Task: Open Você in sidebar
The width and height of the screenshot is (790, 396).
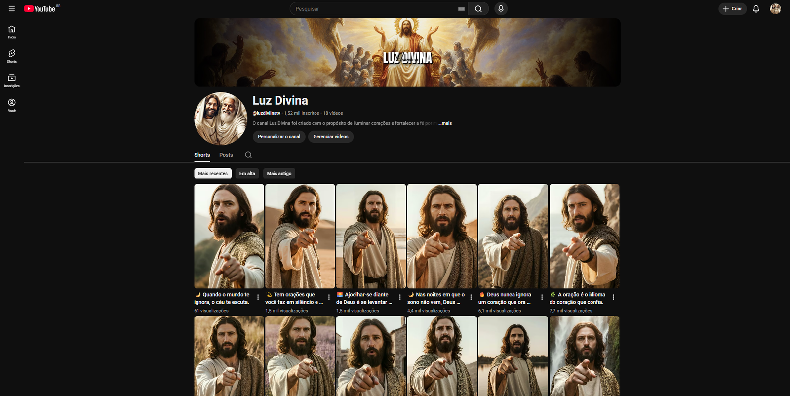Action: click(x=12, y=105)
